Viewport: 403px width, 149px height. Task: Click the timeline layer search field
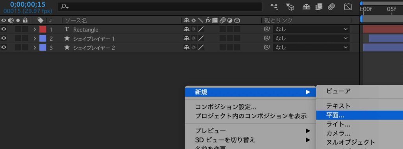[160, 7]
